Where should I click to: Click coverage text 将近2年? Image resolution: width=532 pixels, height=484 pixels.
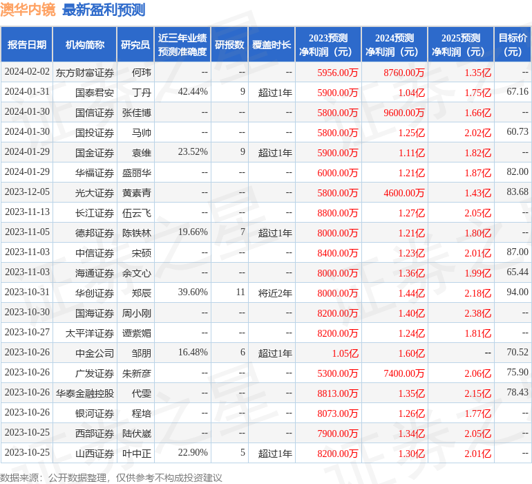275,293
